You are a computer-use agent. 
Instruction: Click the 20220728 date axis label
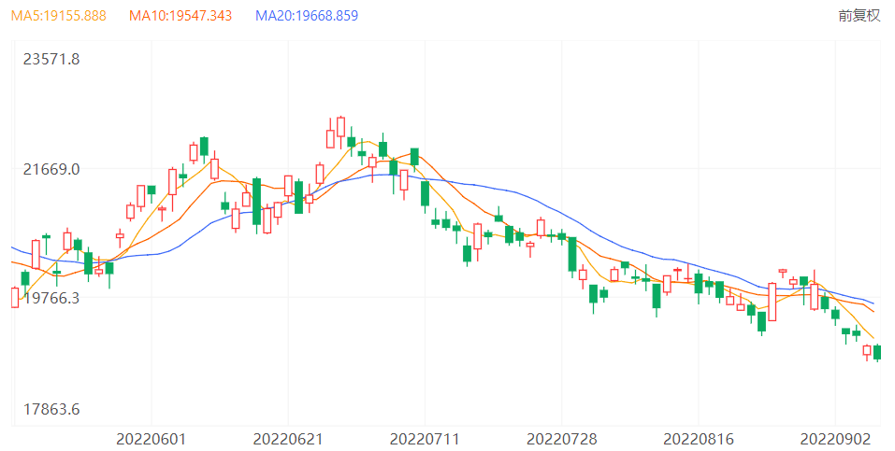click(562, 439)
